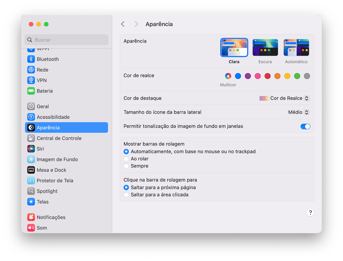Screen dimensions: 343x261
Task: Open Bateria settings via battery icon
Action: (31, 91)
